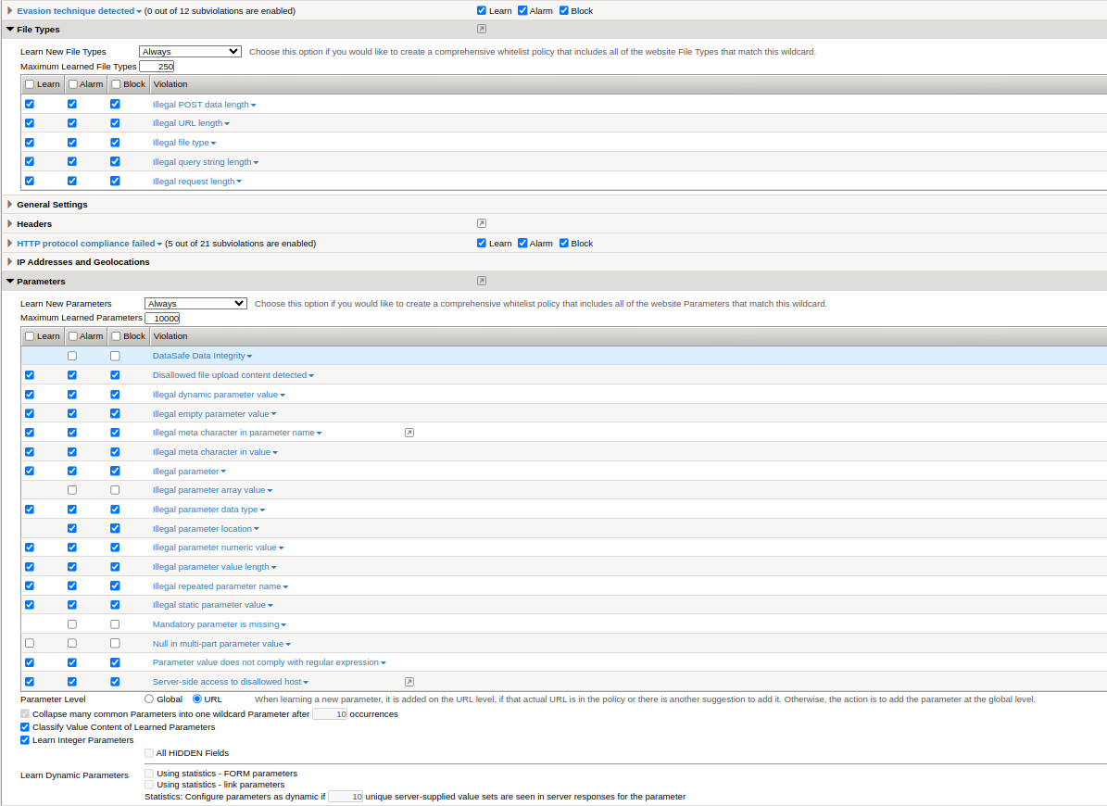Open Illegal POST data length violation link
The image size is (1107, 806).
click(x=200, y=105)
